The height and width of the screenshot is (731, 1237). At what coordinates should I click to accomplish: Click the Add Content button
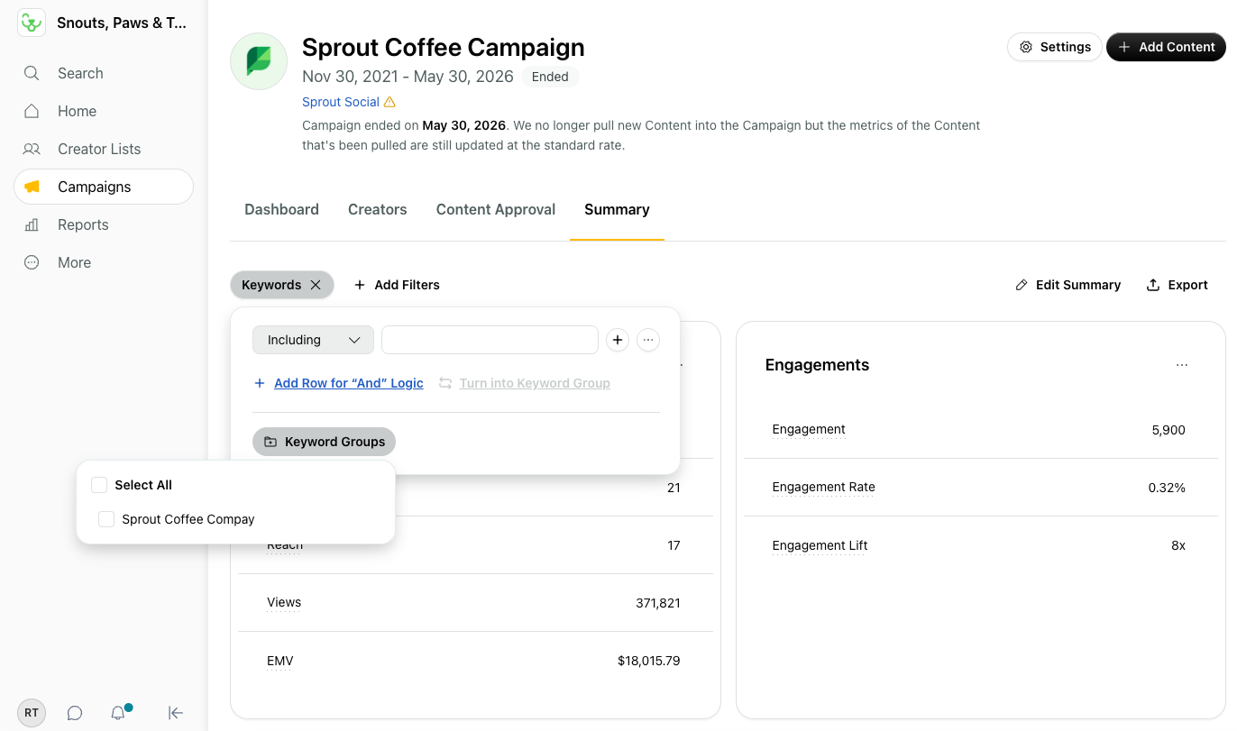[x=1166, y=47]
